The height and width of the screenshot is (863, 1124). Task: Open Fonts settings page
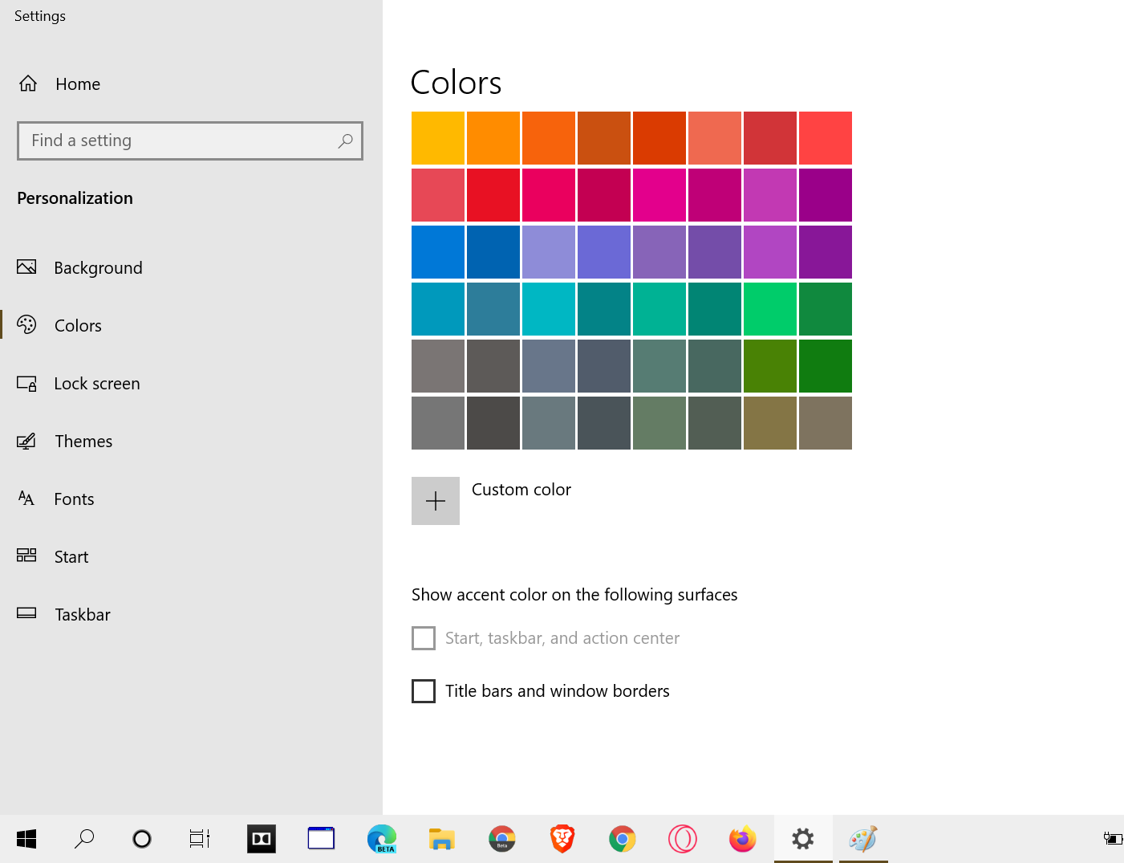pos(74,499)
